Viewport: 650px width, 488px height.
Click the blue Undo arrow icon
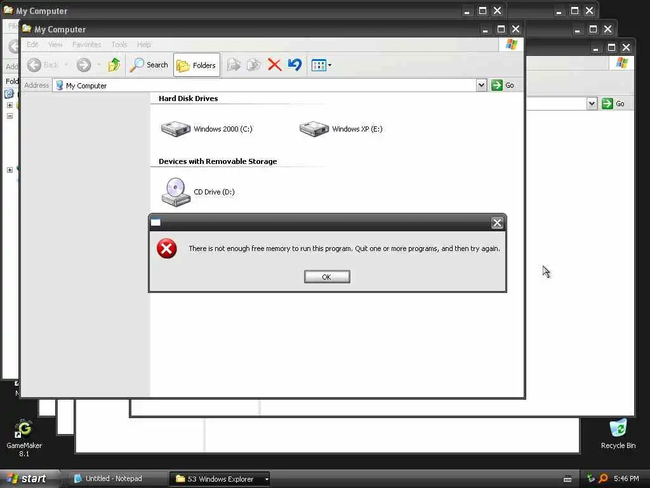pos(295,65)
